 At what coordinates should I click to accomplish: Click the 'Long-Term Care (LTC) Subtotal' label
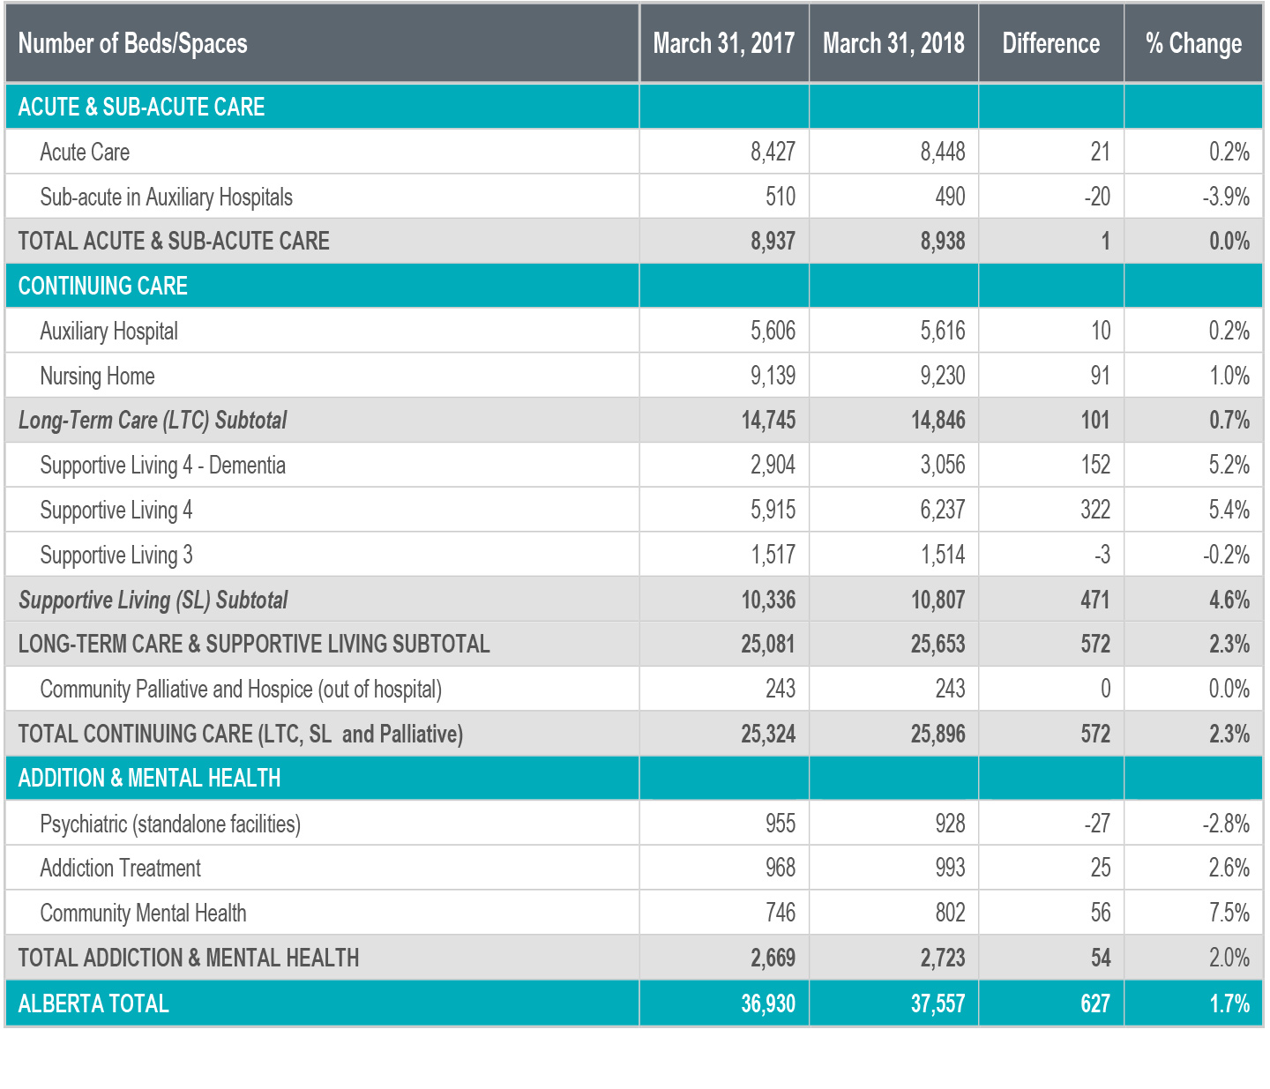[153, 421]
